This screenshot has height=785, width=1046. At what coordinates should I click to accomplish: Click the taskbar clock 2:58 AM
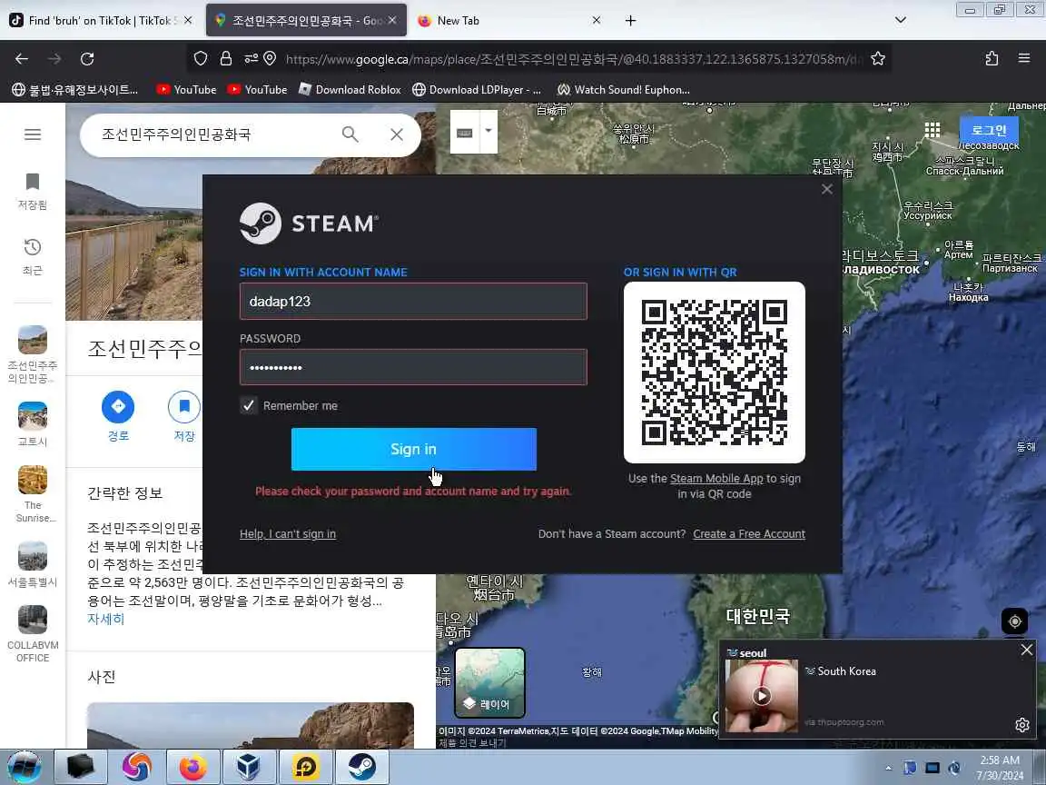(1000, 768)
